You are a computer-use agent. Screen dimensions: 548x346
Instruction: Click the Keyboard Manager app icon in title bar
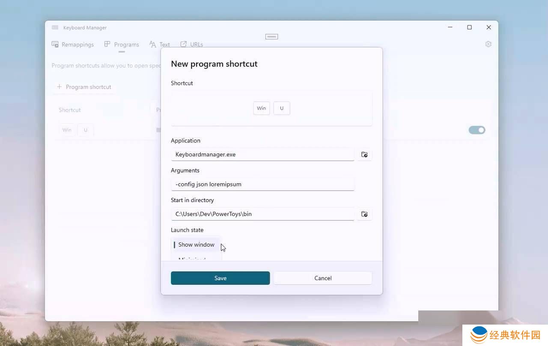pyautogui.click(x=55, y=27)
